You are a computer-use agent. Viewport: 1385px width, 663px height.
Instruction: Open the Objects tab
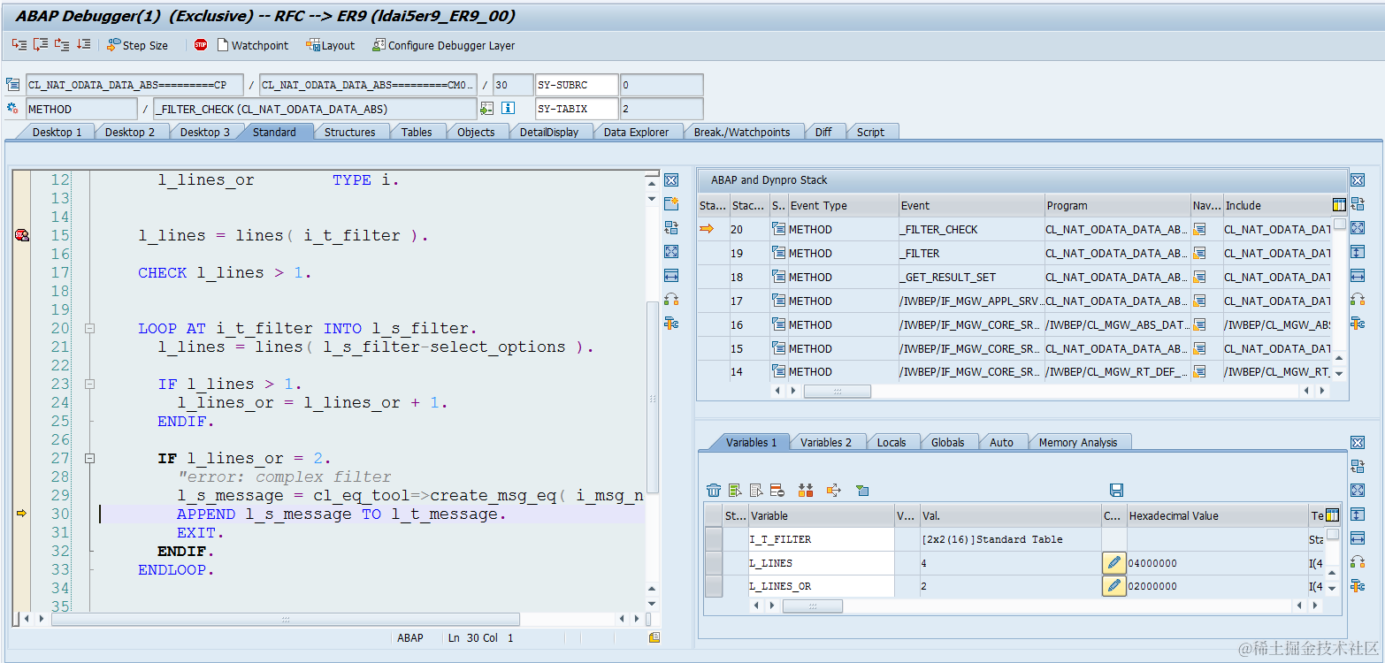[x=476, y=132]
